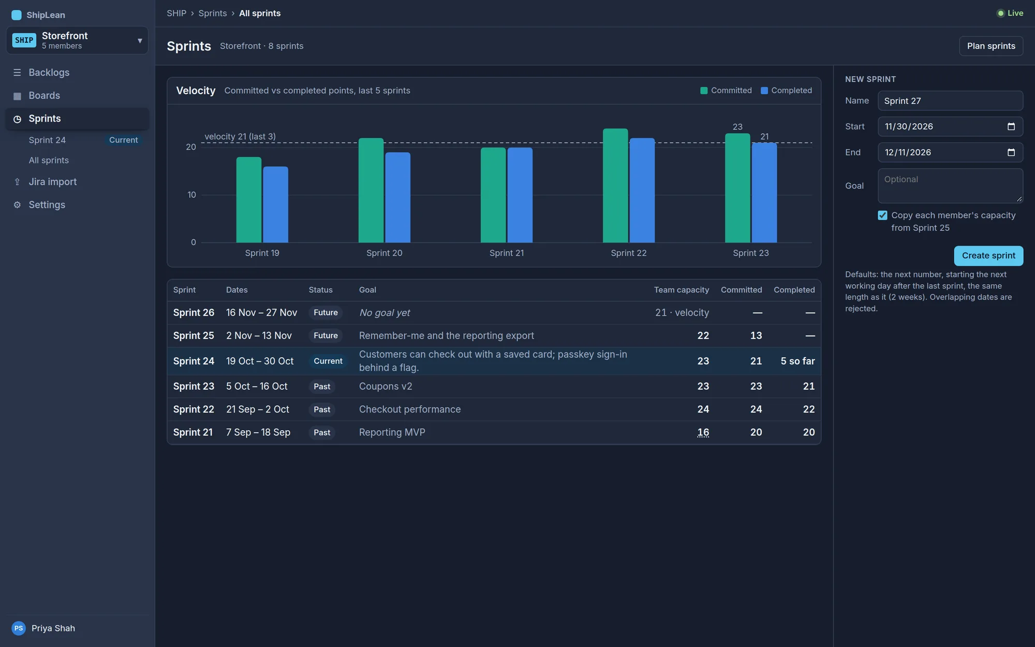Click the ShipLean logo icon

pyautogui.click(x=17, y=15)
